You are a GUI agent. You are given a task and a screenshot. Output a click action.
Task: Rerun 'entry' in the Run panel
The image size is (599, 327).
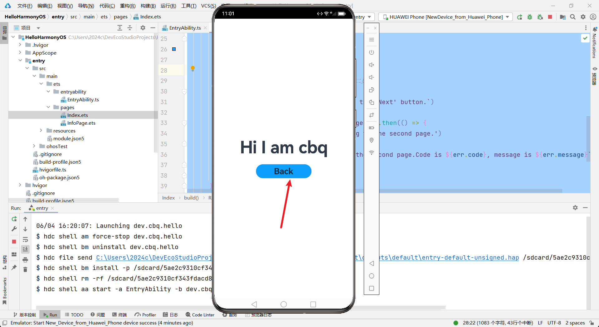(x=14, y=219)
